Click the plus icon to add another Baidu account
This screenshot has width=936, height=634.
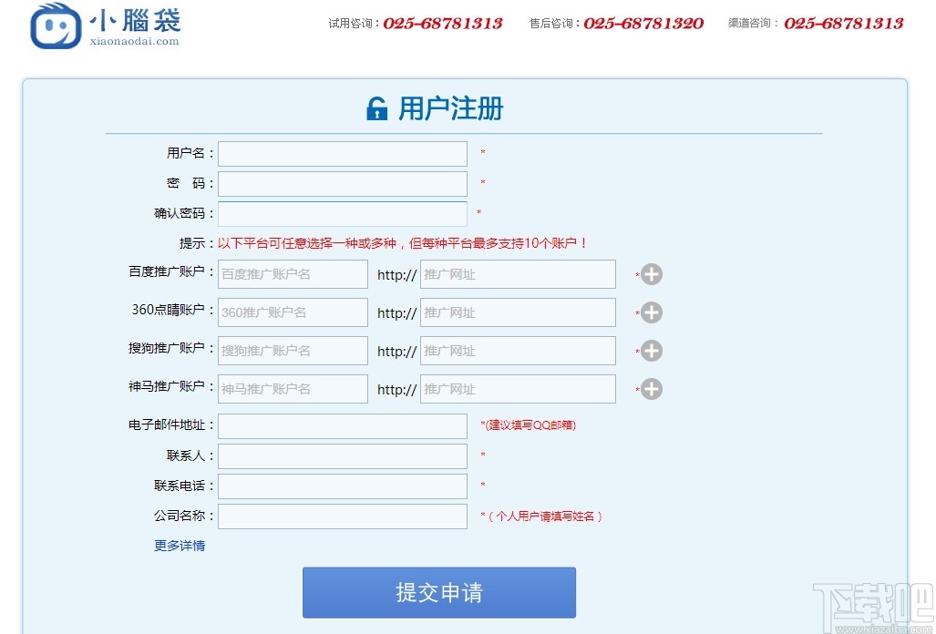pyautogui.click(x=651, y=274)
